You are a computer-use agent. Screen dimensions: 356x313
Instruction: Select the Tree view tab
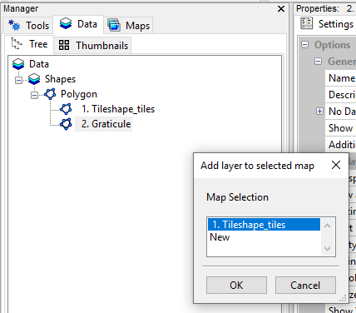[x=29, y=44]
